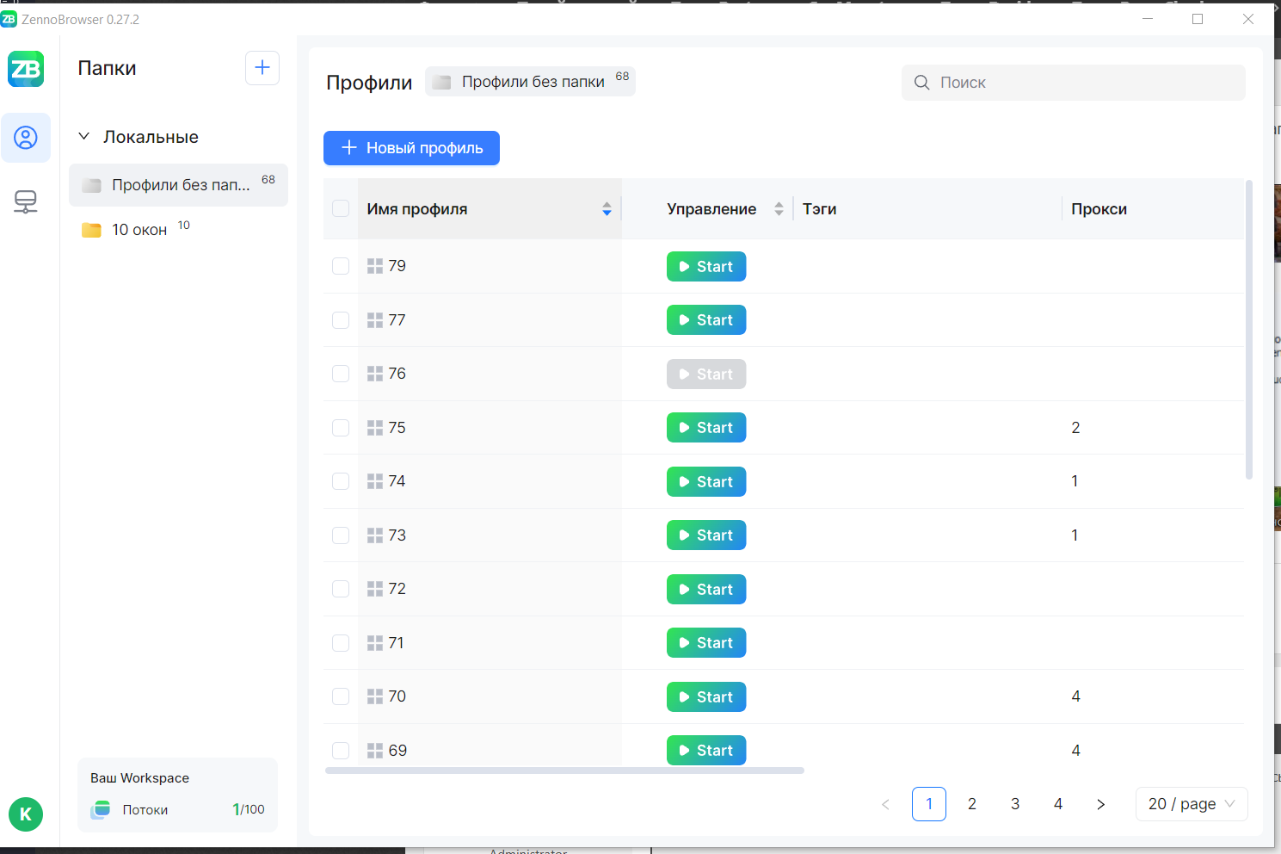Open the Ваш Workspace panel
The image size is (1281, 854).
(177, 795)
